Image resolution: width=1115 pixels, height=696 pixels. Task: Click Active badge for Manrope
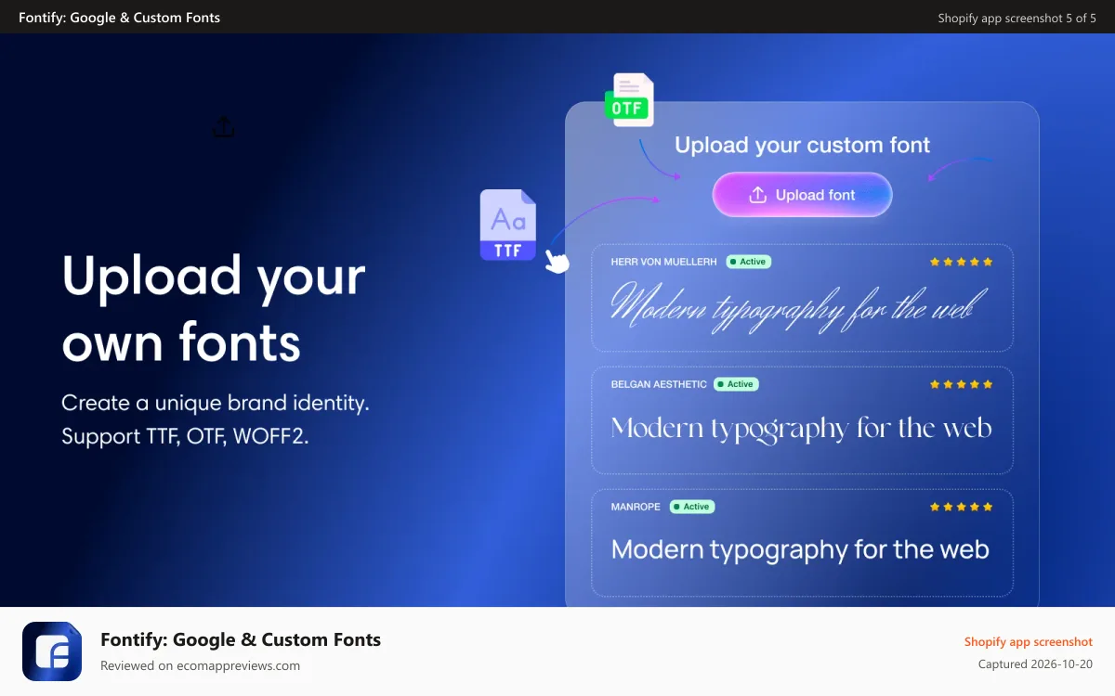pyautogui.click(x=692, y=507)
